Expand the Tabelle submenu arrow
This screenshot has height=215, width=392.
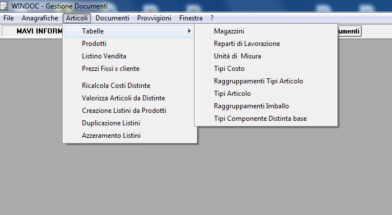click(189, 31)
